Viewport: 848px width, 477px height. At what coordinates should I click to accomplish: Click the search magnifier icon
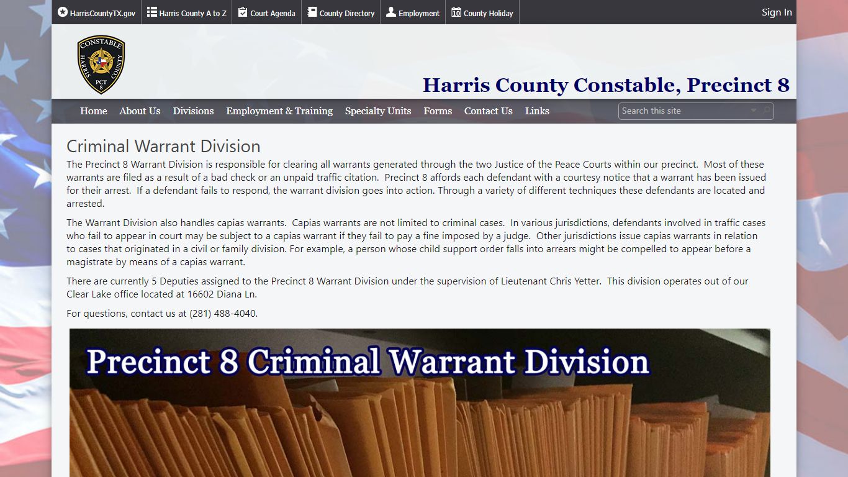tap(767, 111)
